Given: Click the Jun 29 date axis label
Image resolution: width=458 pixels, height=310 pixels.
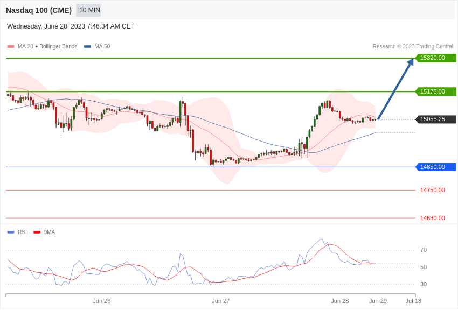Looking at the screenshot, I should pos(378,301).
